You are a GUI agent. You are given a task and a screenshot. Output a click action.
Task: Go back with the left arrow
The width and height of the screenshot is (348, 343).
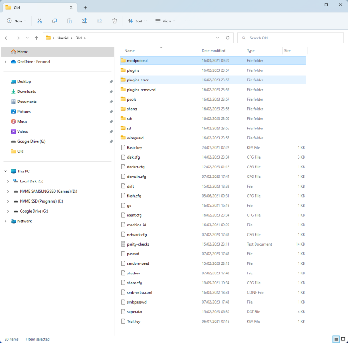(7, 38)
